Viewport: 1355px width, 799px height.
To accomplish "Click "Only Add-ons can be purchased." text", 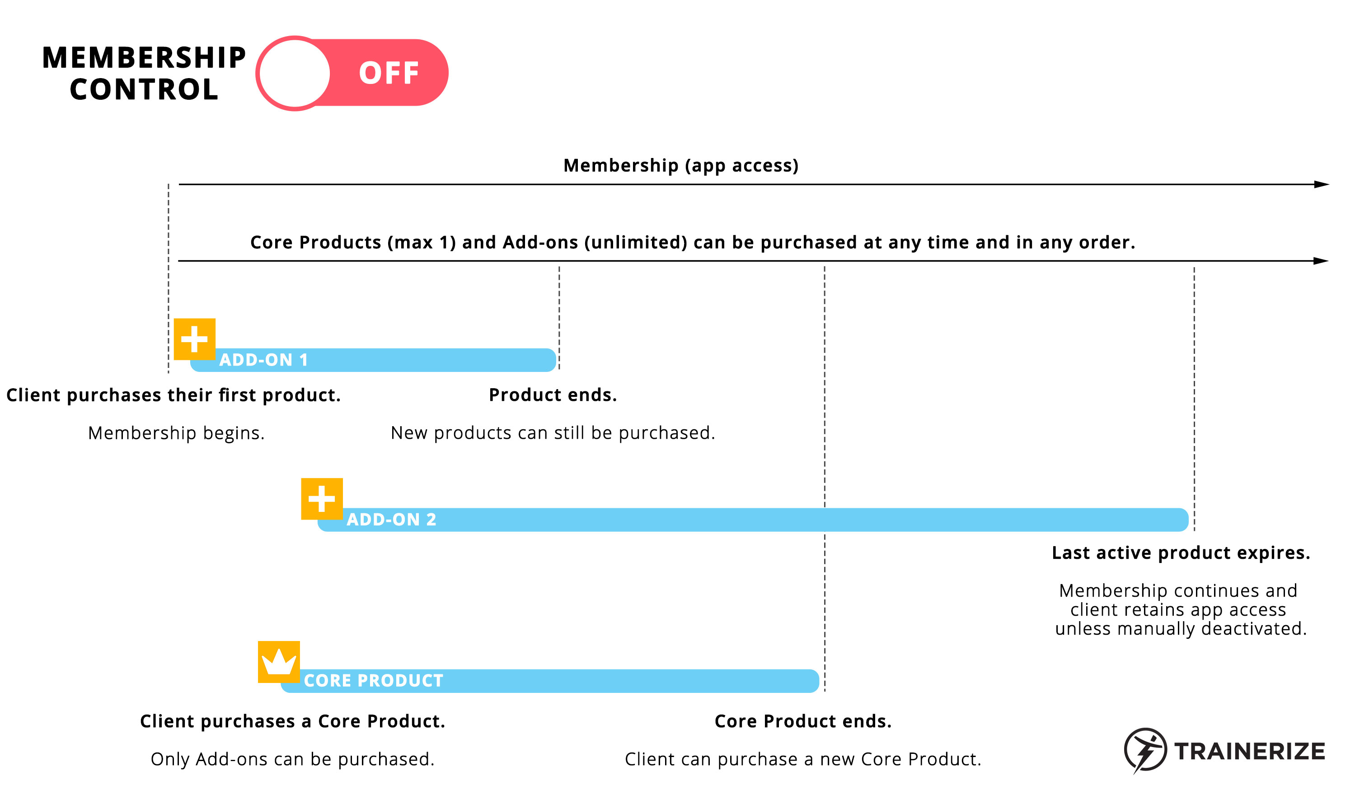I will pos(292,759).
